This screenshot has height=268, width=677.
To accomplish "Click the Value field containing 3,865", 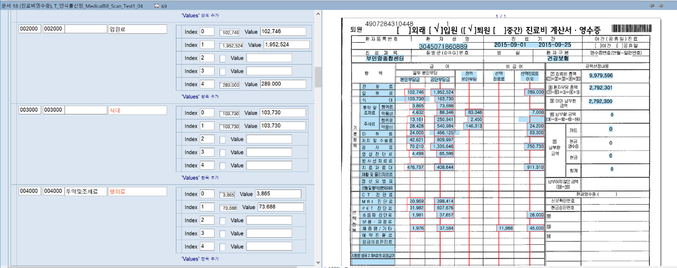I will (x=278, y=194).
